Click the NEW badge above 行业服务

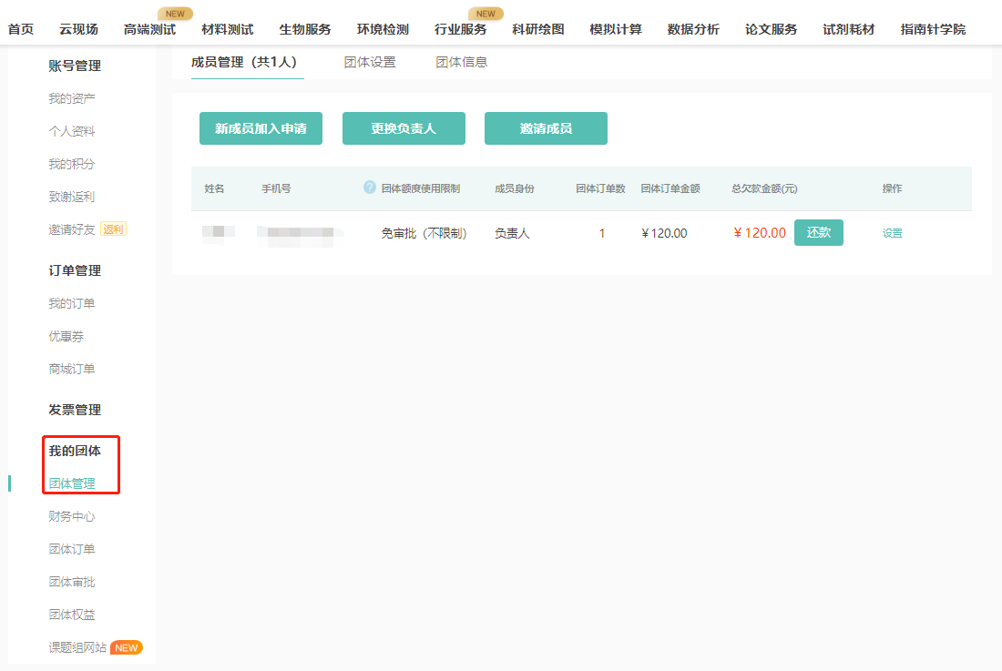[486, 14]
